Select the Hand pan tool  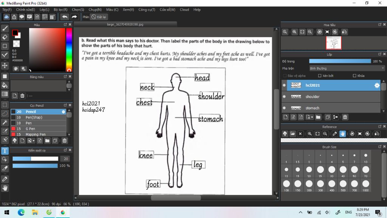5,188
